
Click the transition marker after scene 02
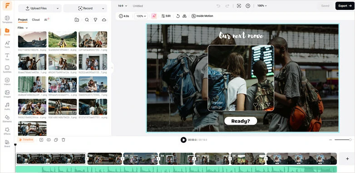click(x=123, y=159)
